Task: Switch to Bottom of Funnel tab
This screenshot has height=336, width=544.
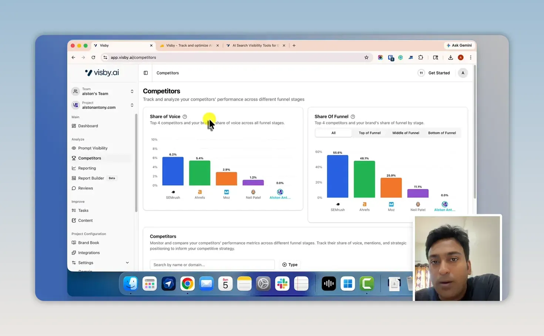Action: coord(442,133)
